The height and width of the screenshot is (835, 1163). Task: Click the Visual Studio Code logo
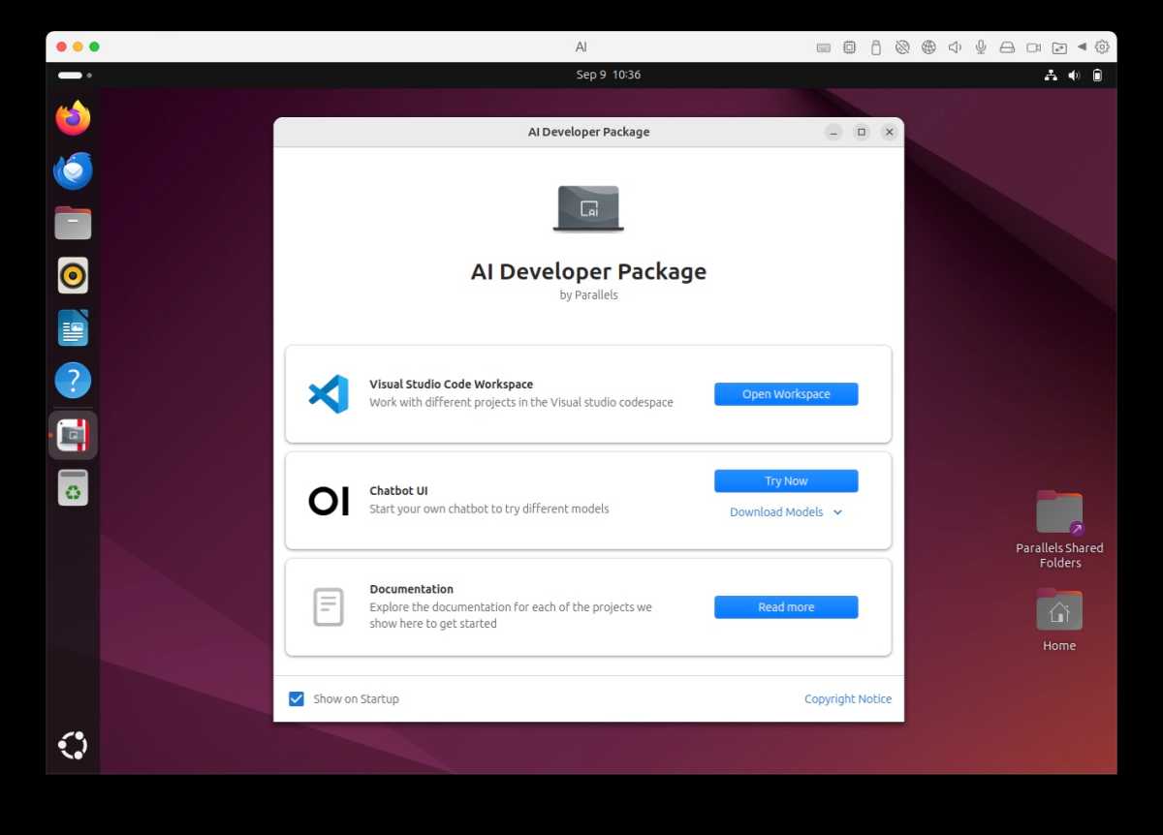pyautogui.click(x=328, y=393)
